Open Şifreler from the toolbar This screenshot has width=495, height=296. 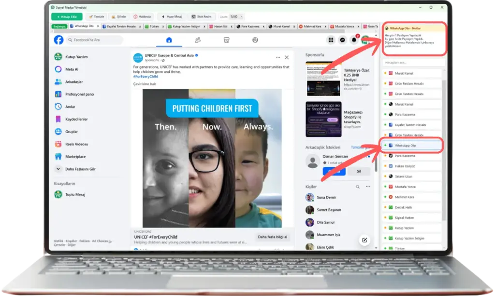tap(119, 17)
